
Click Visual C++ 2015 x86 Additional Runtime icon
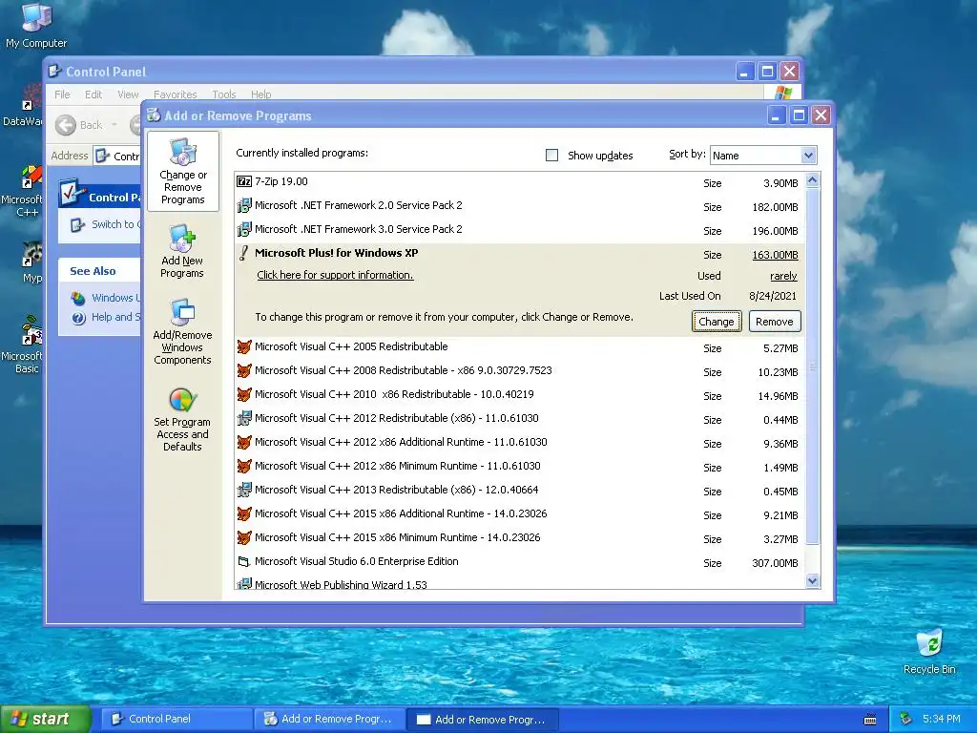pos(244,514)
